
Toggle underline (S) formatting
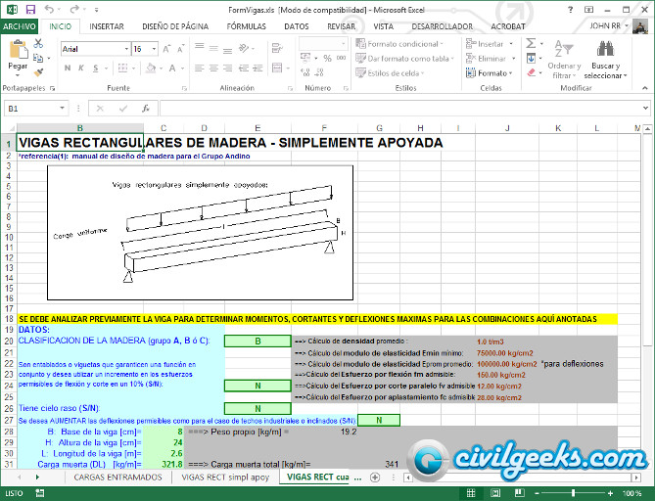pyautogui.click(x=95, y=68)
